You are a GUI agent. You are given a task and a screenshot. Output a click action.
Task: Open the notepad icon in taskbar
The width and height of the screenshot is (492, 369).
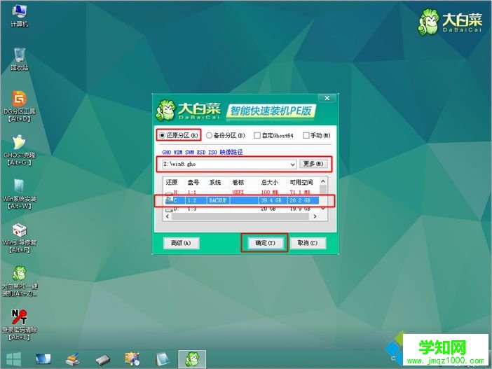tap(163, 359)
